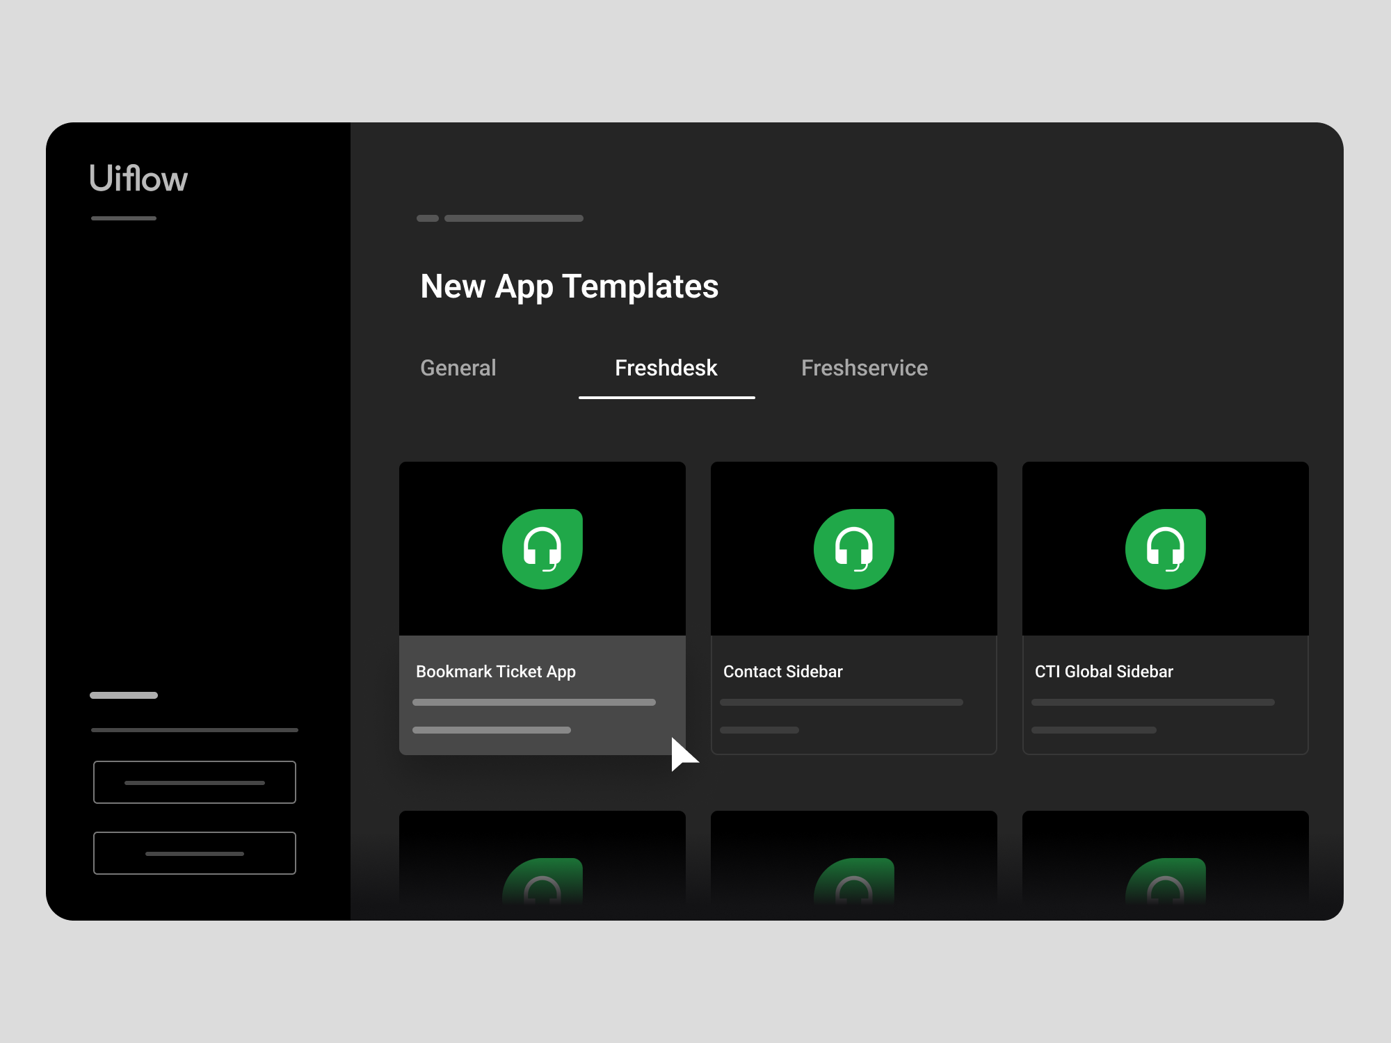Click the Uiflow logo

(x=138, y=179)
